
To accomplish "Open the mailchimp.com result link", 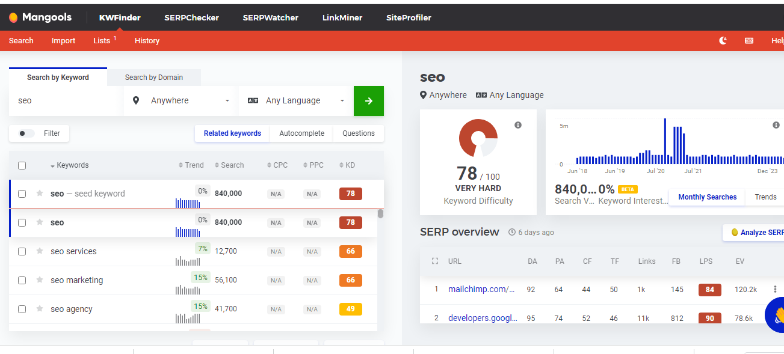I will click(x=481, y=289).
